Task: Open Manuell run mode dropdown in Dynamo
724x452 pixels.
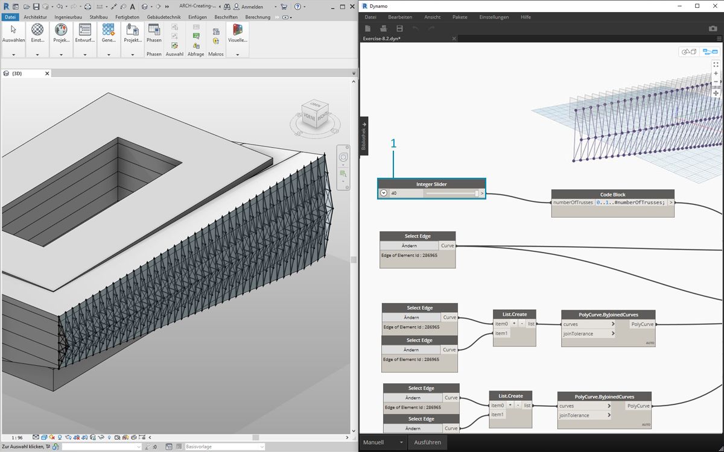Action: coord(384,442)
